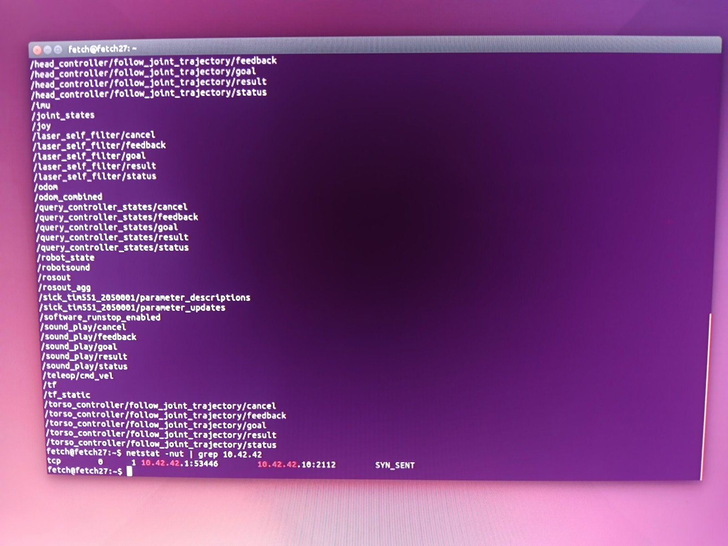This screenshot has height=546, width=728.
Task: Select /torso_controller/follow_joint_trajectory/result line
Action: pyautogui.click(x=161, y=435)
